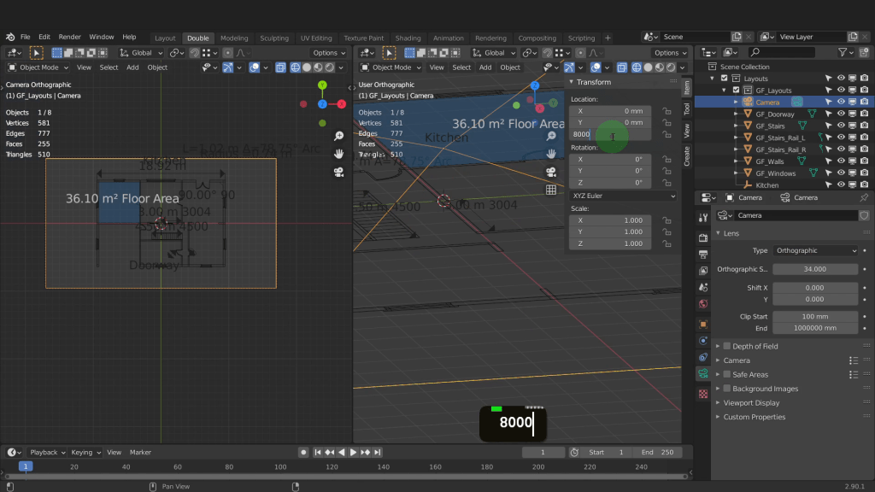Enable the Safe Areas checkbox

coord(727,374)
